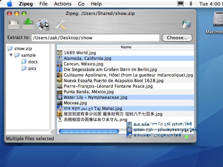Click the green status indicator in status bar

coord(186,137)
